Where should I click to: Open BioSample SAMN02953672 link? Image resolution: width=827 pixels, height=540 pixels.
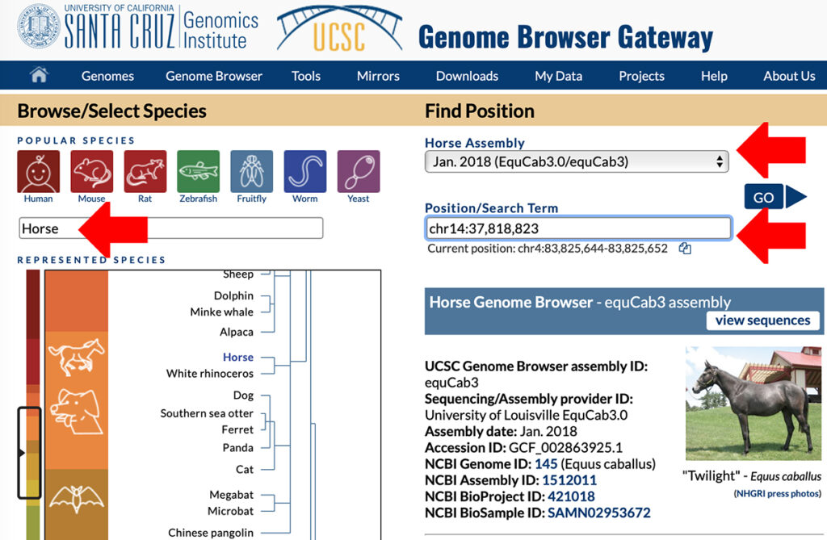click(599, 513)
